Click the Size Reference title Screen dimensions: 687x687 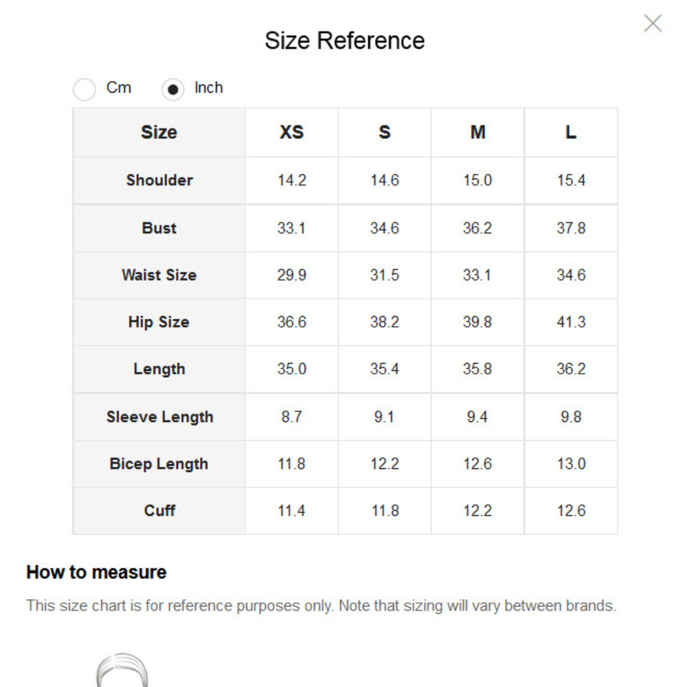click(x=344, y=41)
